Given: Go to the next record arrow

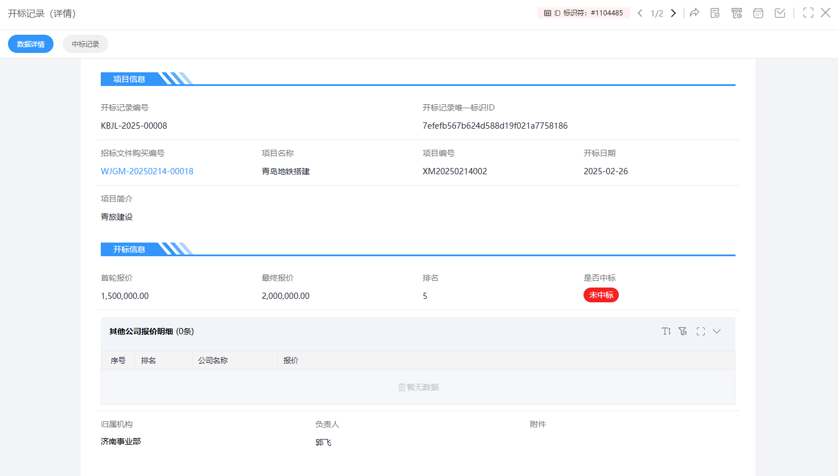Looking at the screenshot, I should point(673,13).
